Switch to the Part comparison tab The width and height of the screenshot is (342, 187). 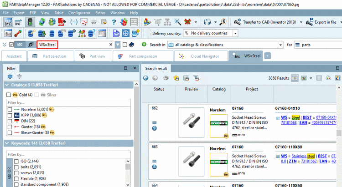click(x=143, y=56)
